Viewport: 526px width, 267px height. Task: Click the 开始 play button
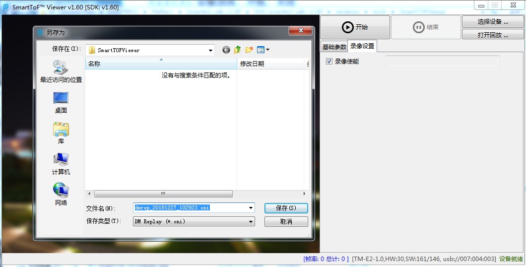point(355,27)
